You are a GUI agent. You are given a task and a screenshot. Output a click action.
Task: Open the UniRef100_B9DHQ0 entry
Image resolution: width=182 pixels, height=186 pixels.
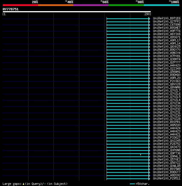tap(167, 75)
